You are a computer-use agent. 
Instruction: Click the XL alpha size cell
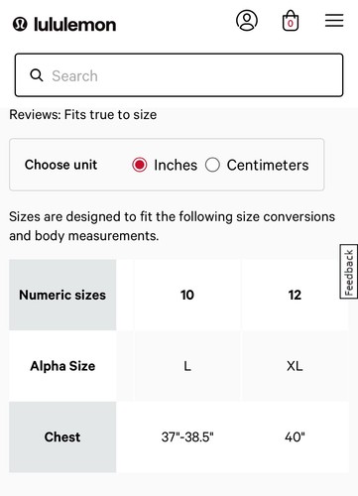coord(295,366)
